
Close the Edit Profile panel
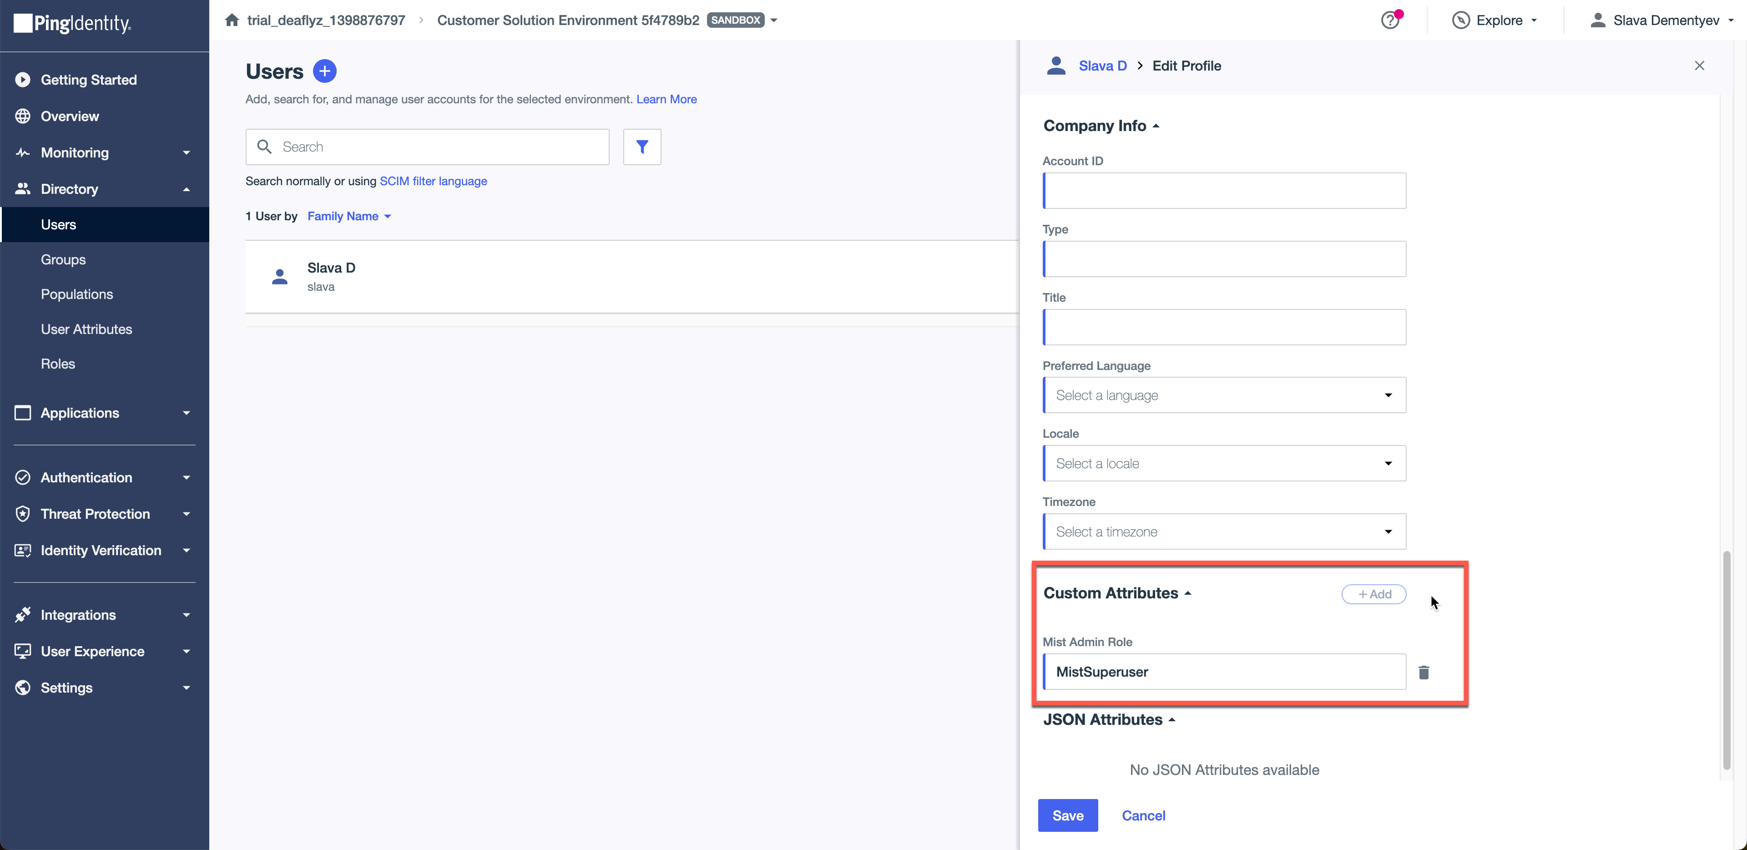click(x=1699, y=66)
